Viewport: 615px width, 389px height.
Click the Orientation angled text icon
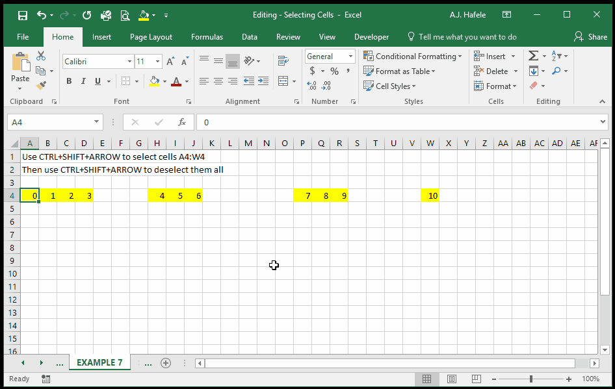pyautogui.click(x=249, y=60)
